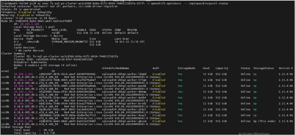The height and width of the screenshot is (135, 295).
Task: Click the StorageNode column header
Action: pos(187,68)
